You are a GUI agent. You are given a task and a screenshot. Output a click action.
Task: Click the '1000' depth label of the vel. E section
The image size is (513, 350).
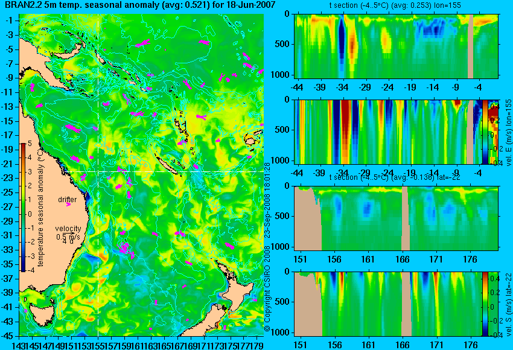pos(281,161)
